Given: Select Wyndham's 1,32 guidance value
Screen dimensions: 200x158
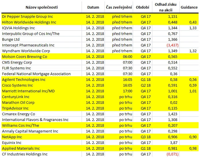Looking at the screenshot, I should pyautogui.click(x=193, y=51).
